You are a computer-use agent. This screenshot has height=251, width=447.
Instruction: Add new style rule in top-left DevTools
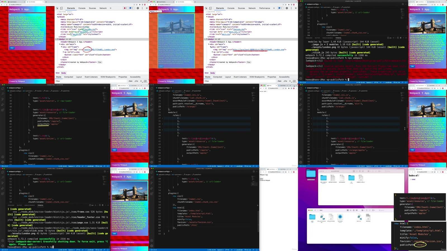pyautogui.click(x=141, y=81)
